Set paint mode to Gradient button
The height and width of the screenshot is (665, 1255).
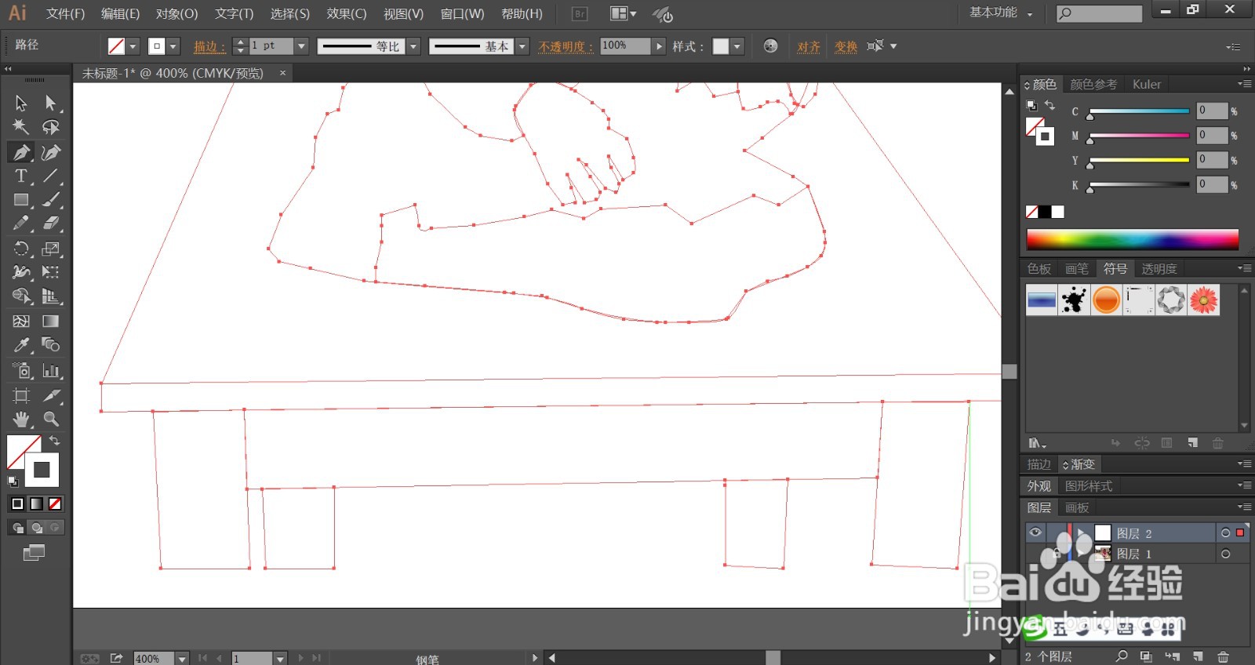36,503
